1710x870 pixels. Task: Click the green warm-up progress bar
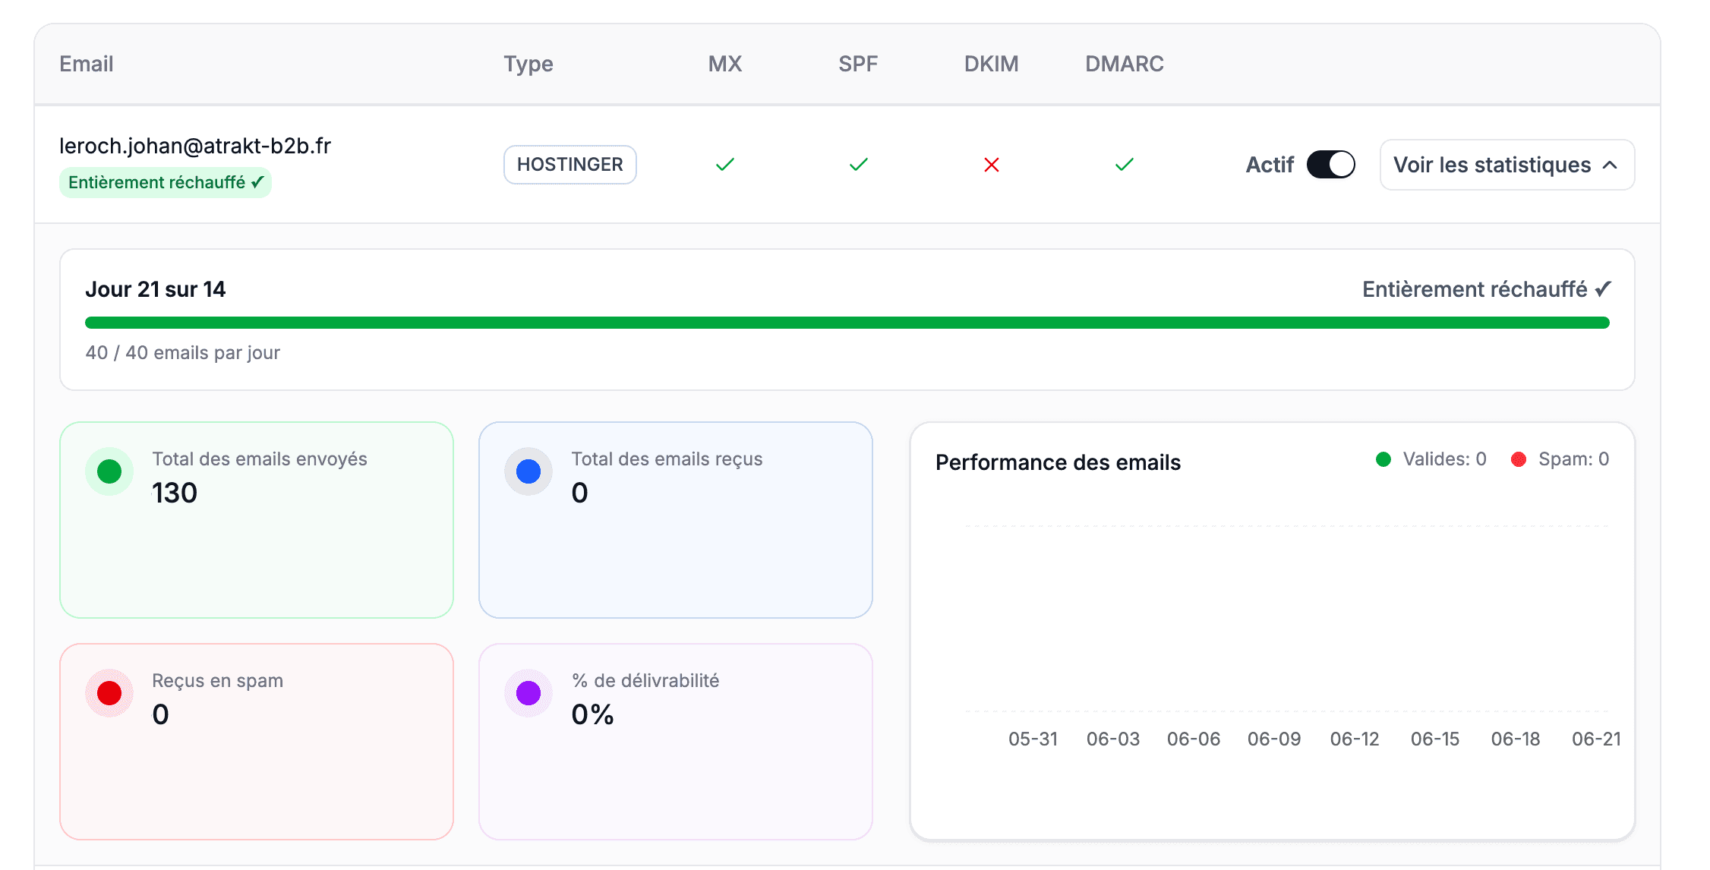coord(847,323)
